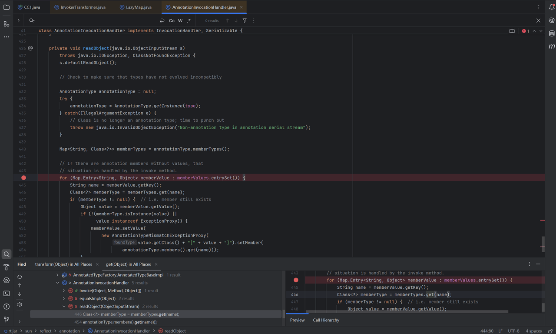Image resolution: width=556 pixels, height=334 pixels.
Task: Show more tool windows via the ellipsis icon in the left sidebar
Action: point(7,37)
